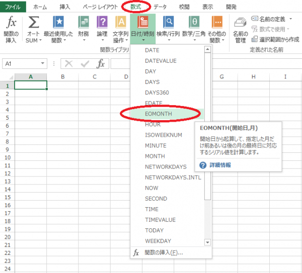Click the 名前の定義 tag icon
This screenshot has height=273, width=302.
point(254,19)
